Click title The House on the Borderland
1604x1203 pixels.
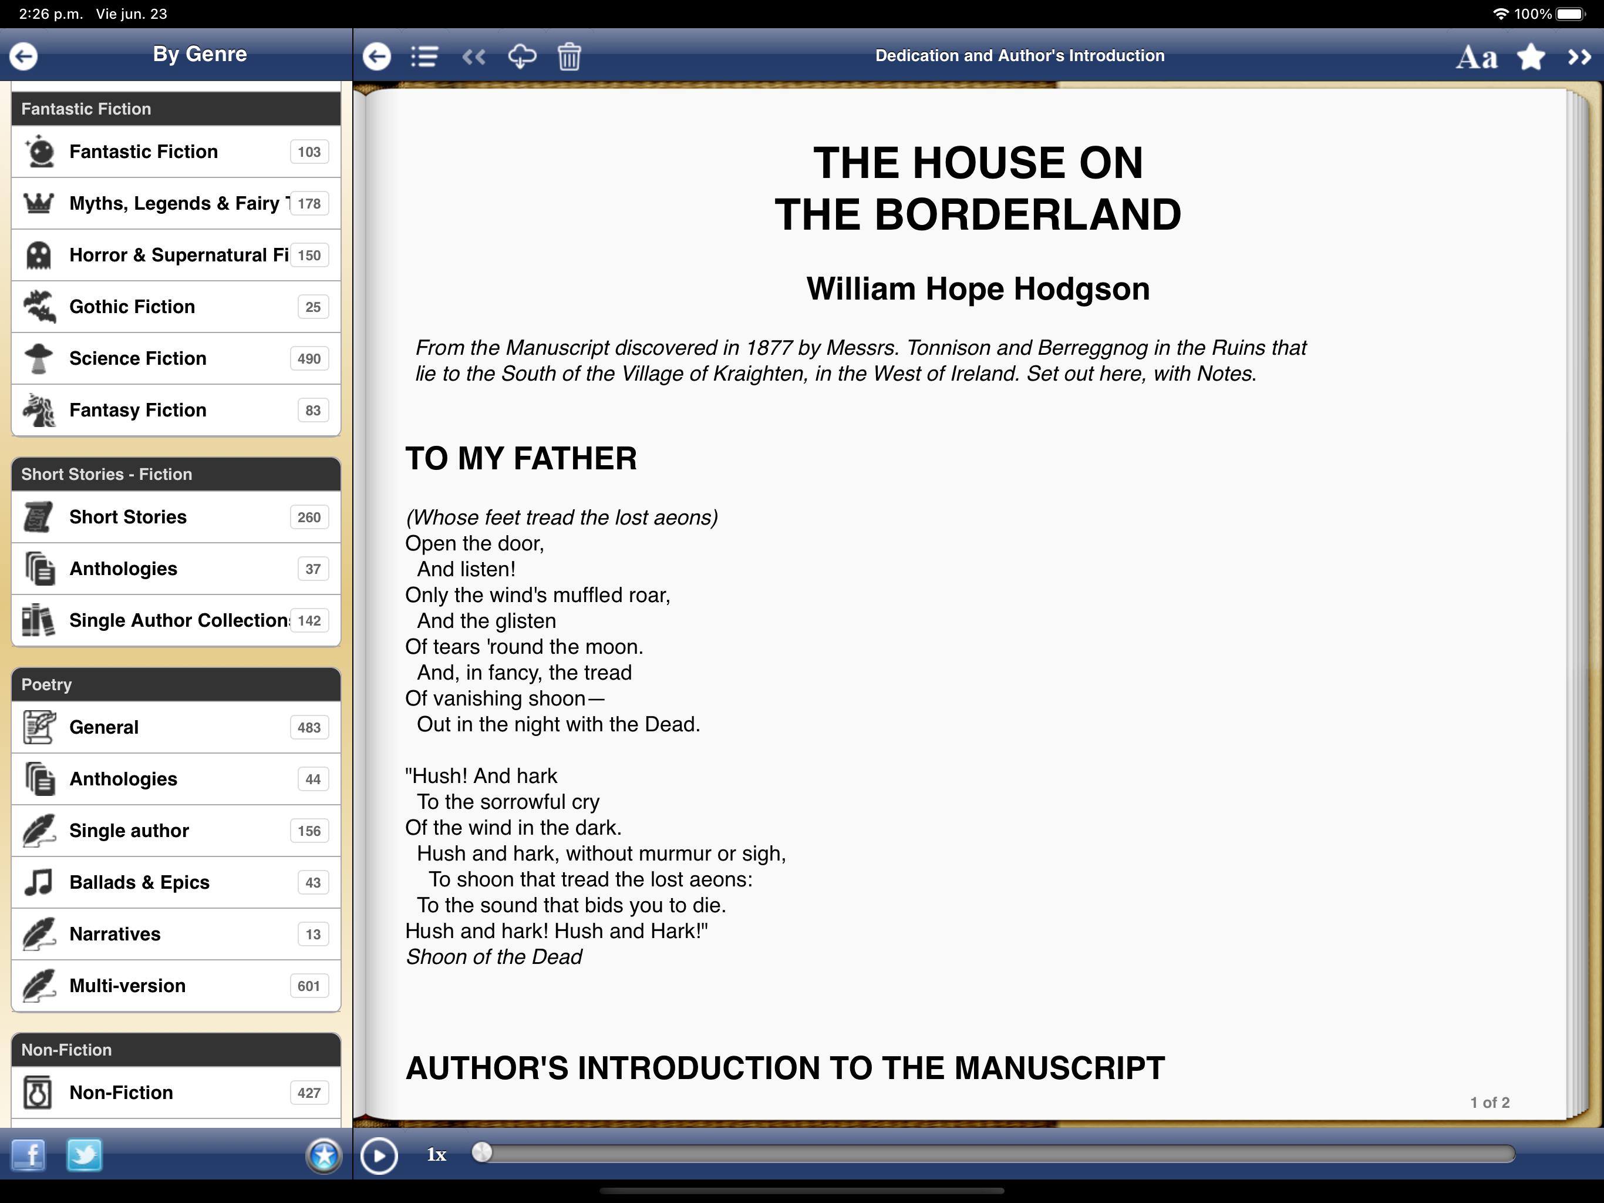point(978,189)
